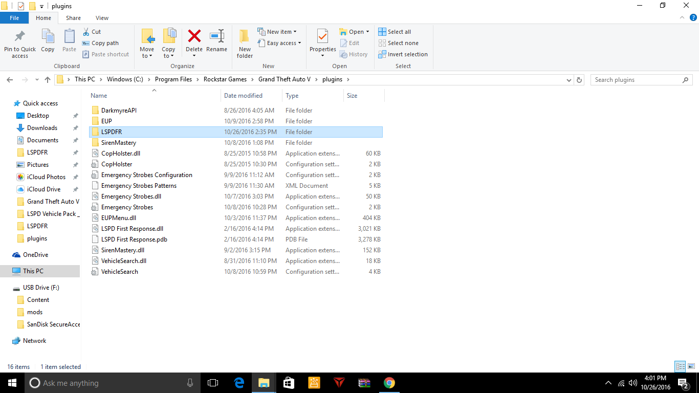Open Properties from the ribbon
699x393 pixels.
pos(323,43)
